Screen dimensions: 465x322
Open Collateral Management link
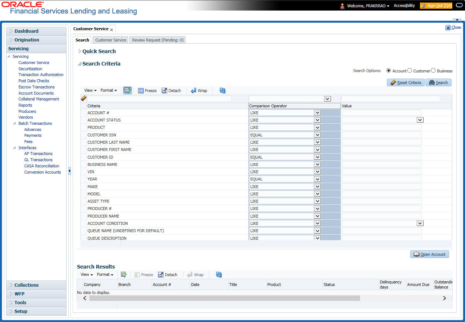click(x=39, y=99)
